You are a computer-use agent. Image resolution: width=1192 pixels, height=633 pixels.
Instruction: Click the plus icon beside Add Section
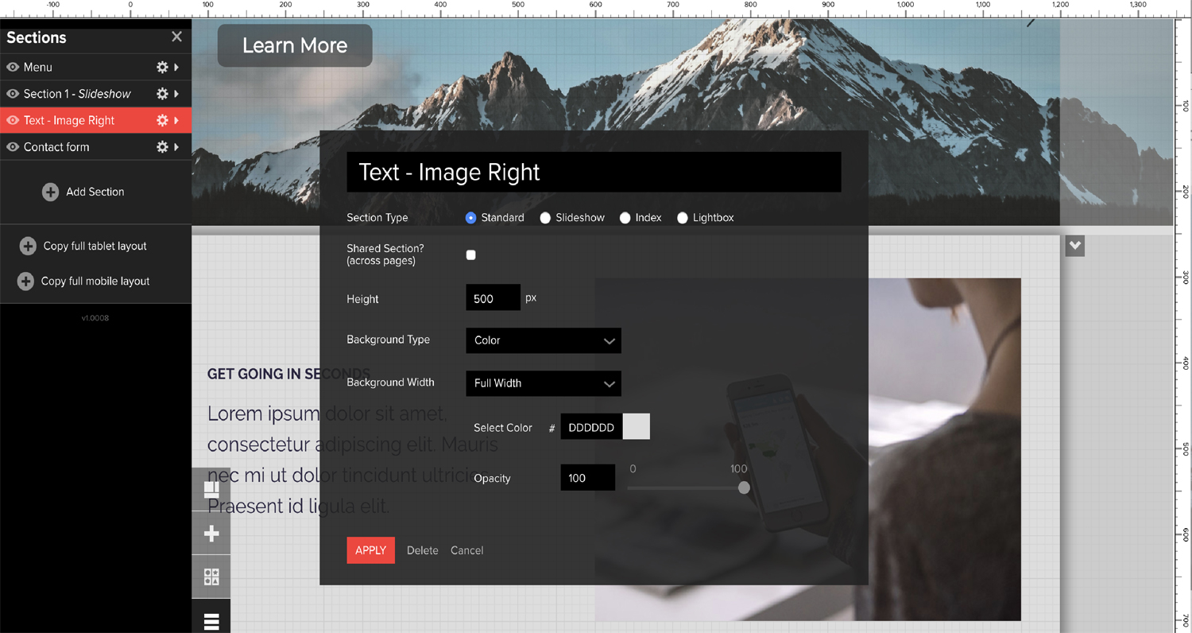pos(50,192)
